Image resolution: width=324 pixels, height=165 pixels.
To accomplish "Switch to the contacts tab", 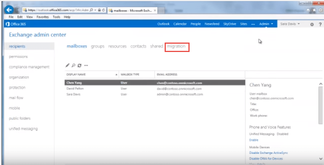I will (x=138, y=46).
